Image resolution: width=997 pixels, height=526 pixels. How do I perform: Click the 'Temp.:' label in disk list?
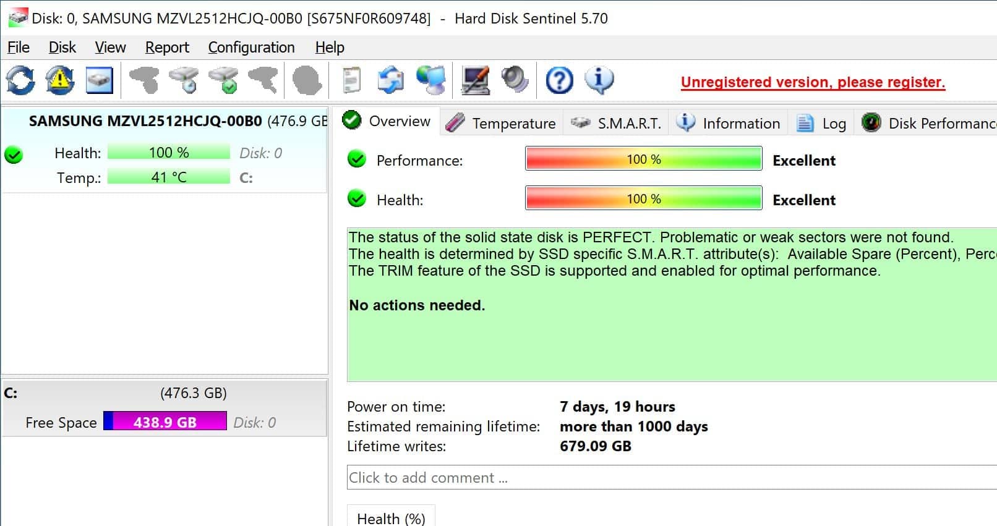pyautogui.click(x=79, y=177)
